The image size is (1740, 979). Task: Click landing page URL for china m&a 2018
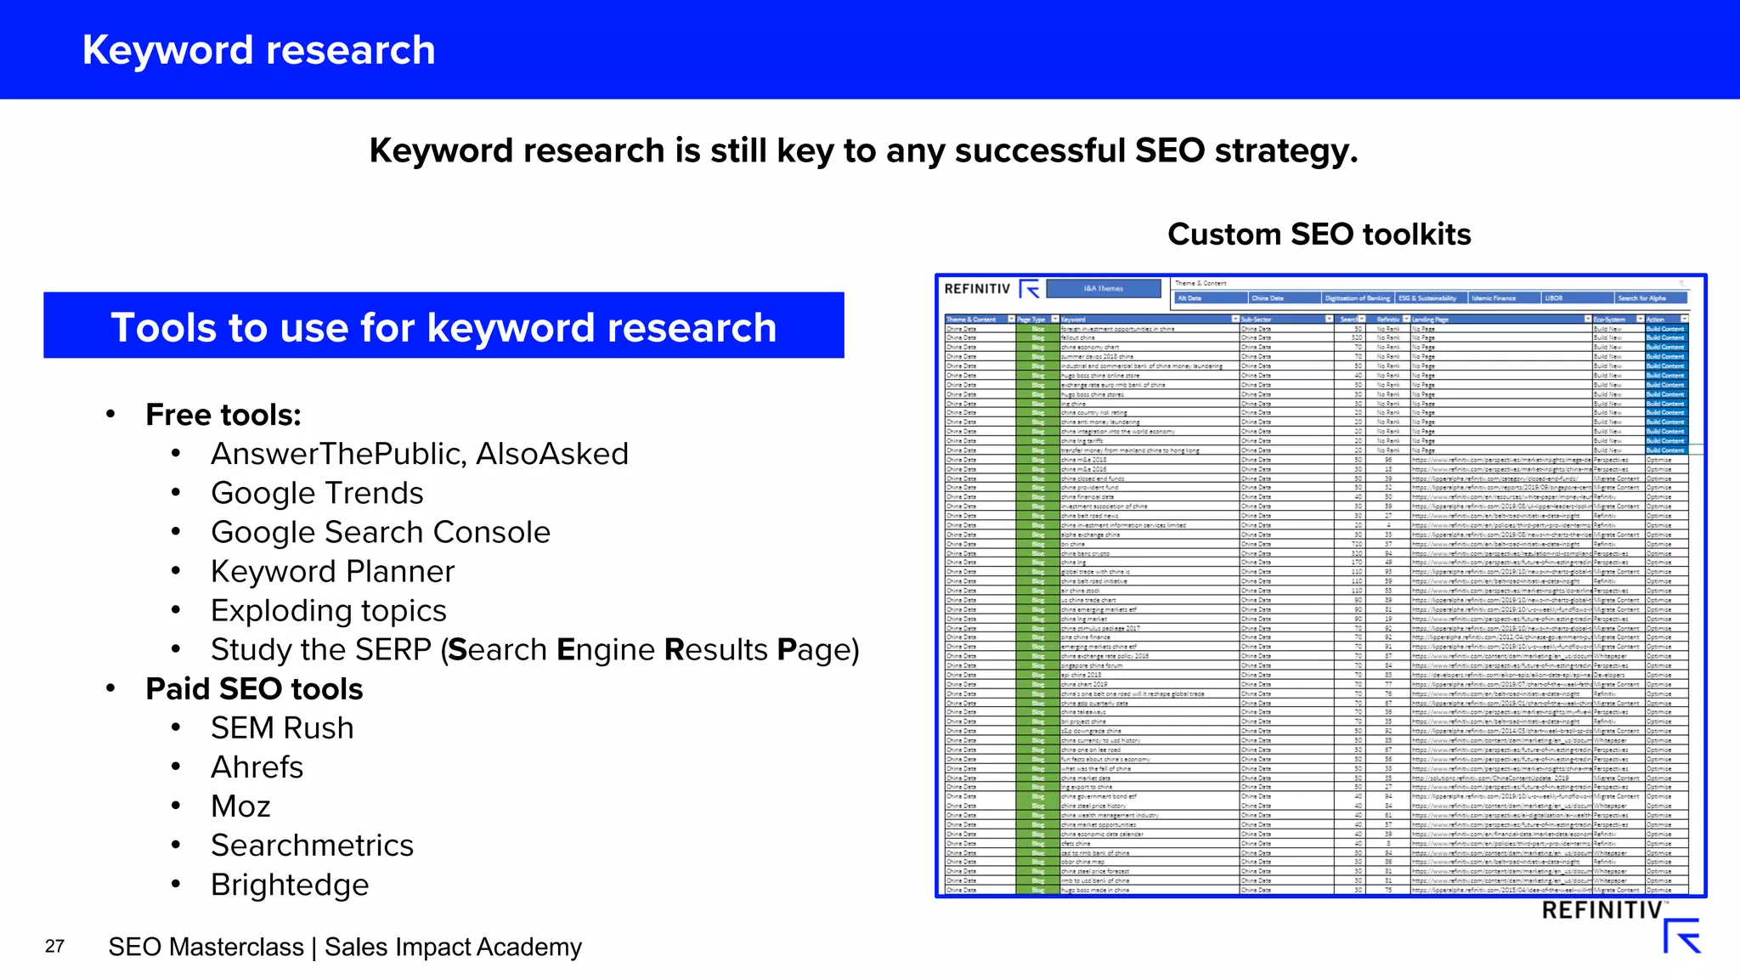coord(1500,460)
